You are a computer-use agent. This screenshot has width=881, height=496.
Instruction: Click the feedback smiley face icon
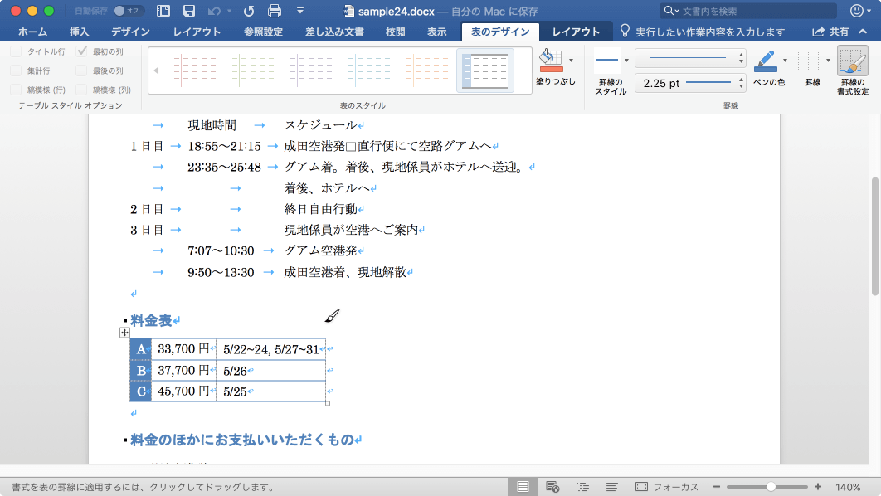pos(856,11)
